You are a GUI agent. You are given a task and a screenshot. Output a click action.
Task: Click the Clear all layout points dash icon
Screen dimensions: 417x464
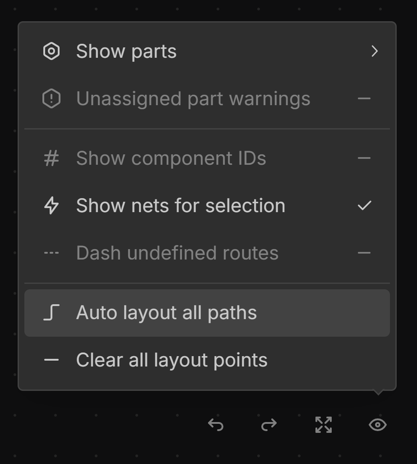(51, 360)
